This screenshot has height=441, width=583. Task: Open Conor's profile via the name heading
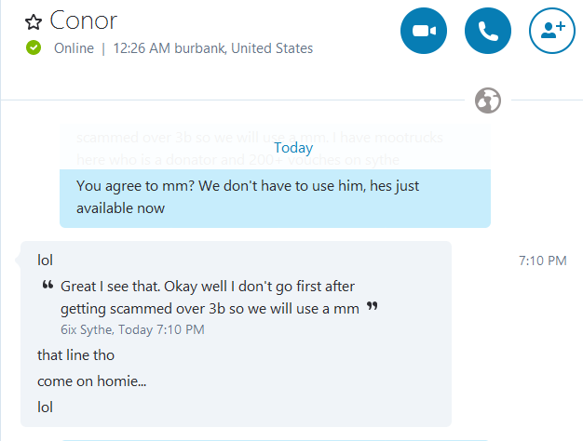[84, 20]
